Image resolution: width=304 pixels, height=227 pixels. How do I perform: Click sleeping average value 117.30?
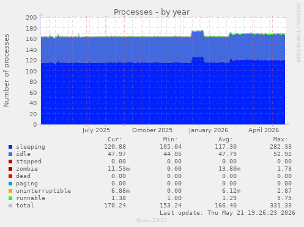point(226,147)
